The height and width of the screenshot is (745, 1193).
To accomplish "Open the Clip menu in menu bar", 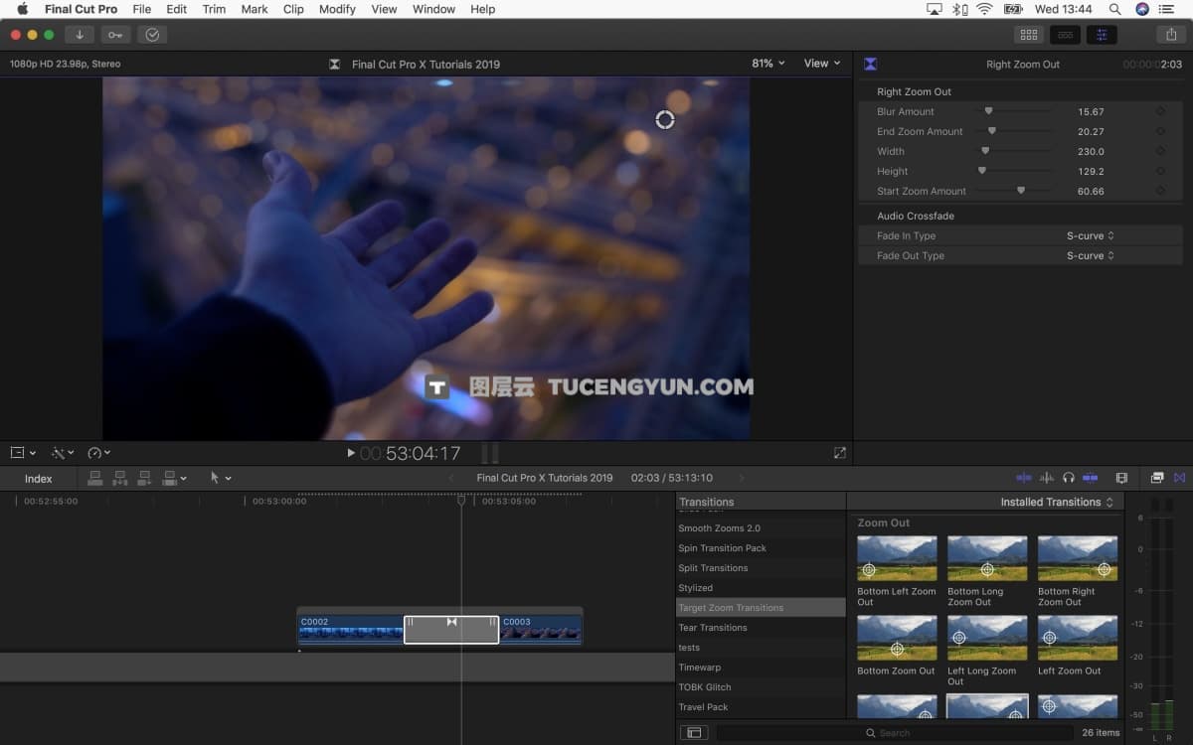I will [x=293, y=9].
